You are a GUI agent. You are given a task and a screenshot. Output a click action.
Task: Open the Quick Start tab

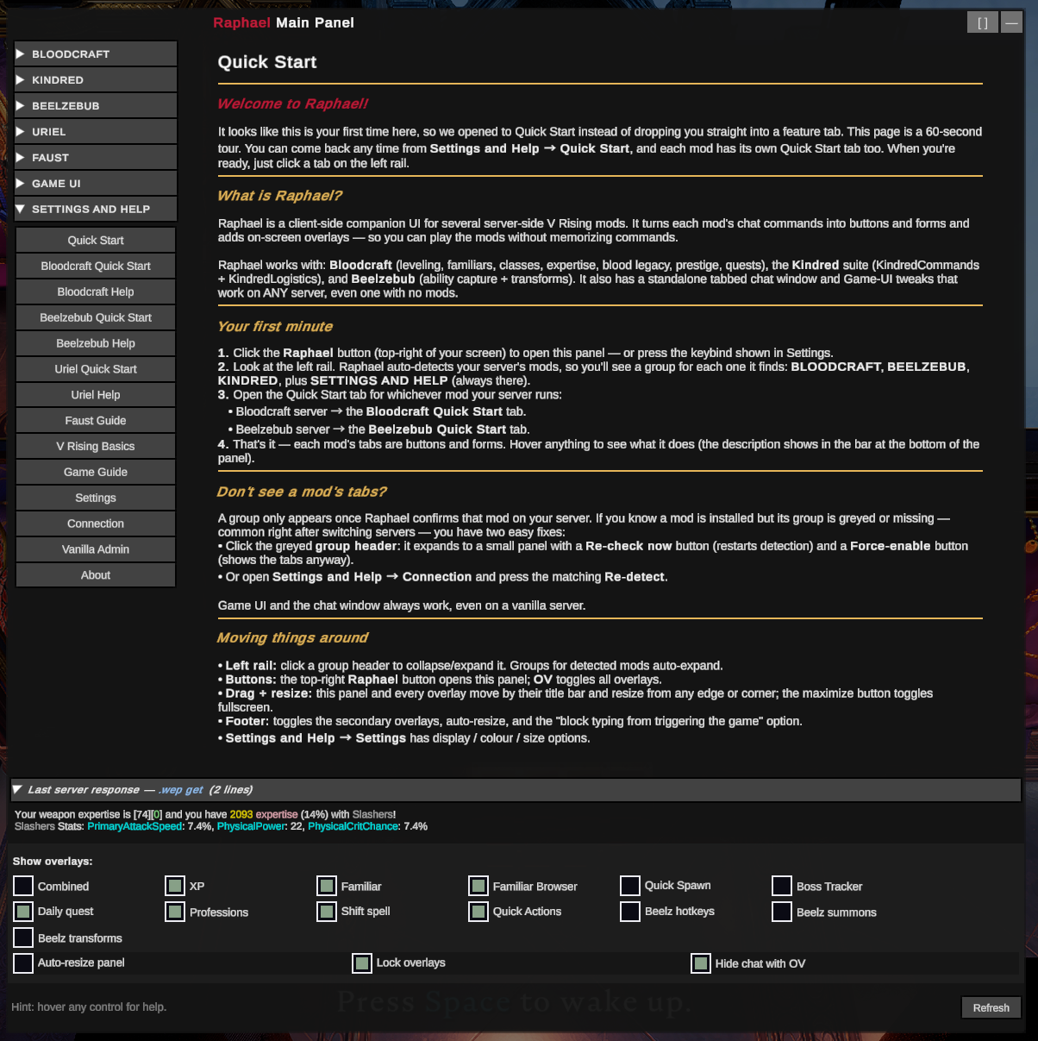coord(96,240)
